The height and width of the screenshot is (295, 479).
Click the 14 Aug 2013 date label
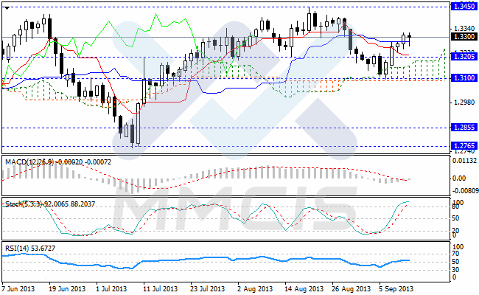point(303,289)
